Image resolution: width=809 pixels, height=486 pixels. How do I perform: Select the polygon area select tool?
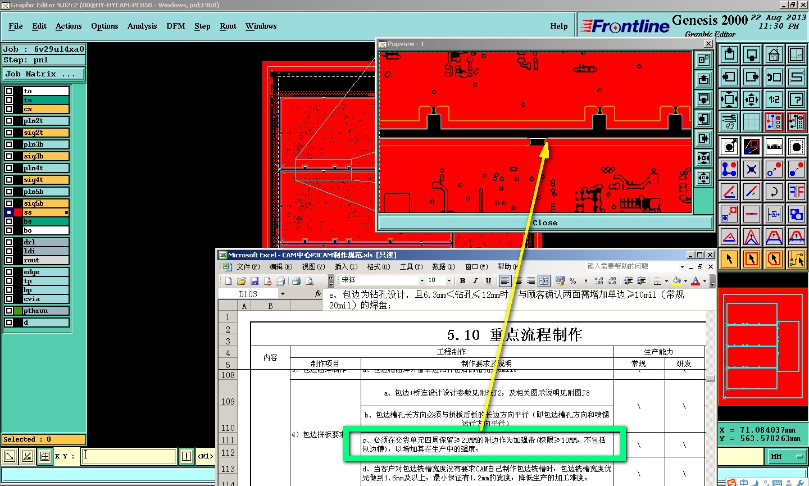coord(774,259)
